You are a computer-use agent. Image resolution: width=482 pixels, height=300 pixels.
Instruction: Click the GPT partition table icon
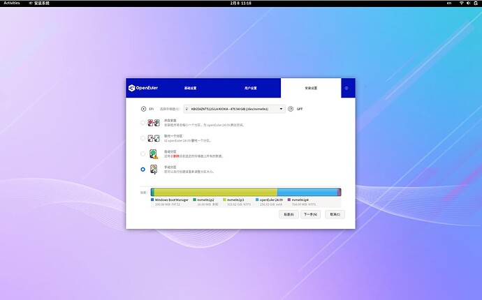291,109
